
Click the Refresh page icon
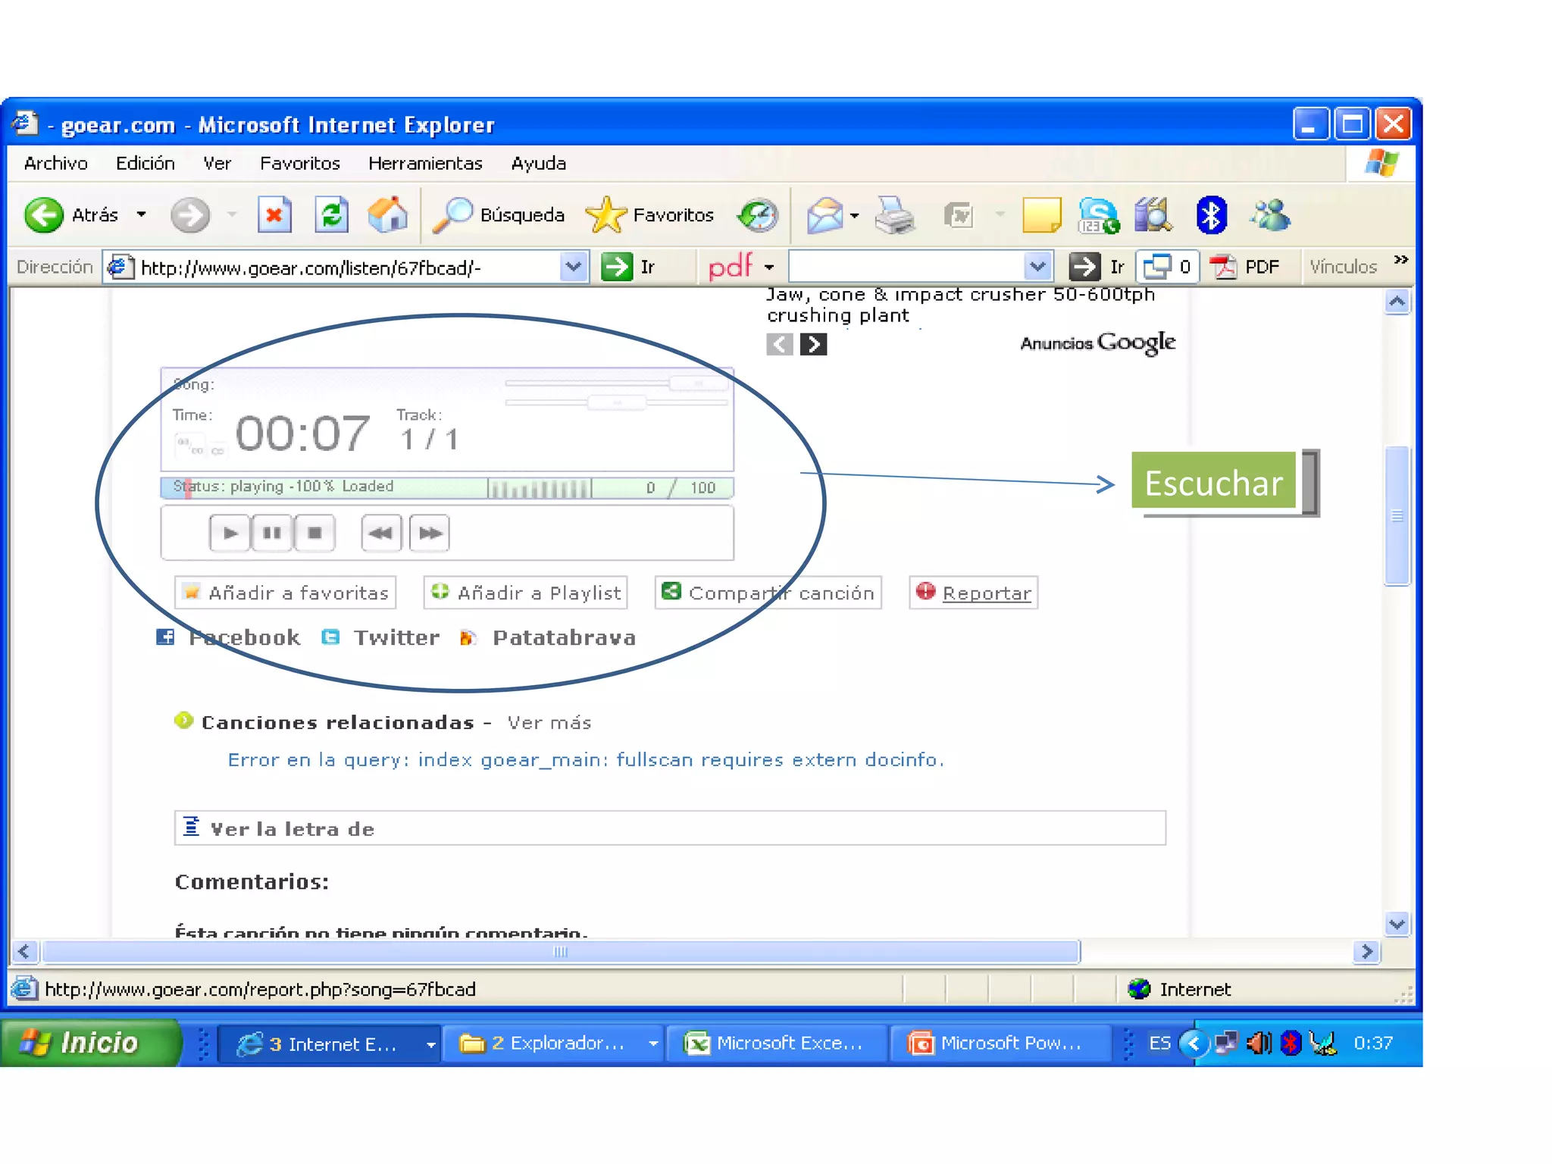click(x=331, y=216)
